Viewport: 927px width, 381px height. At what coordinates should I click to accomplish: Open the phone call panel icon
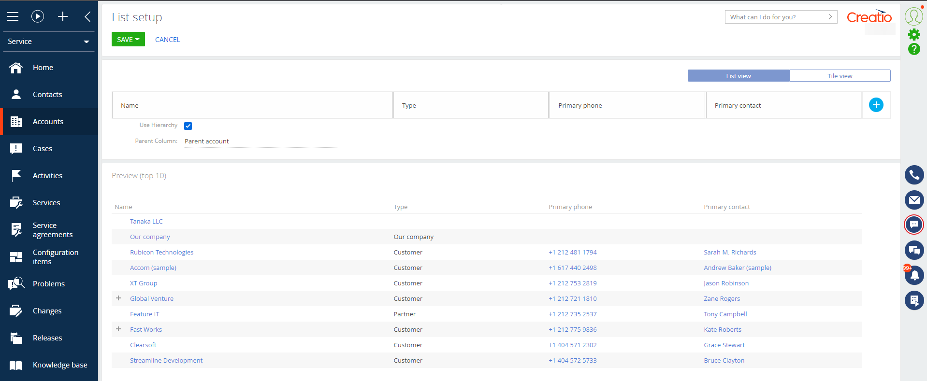click(914, 175)
